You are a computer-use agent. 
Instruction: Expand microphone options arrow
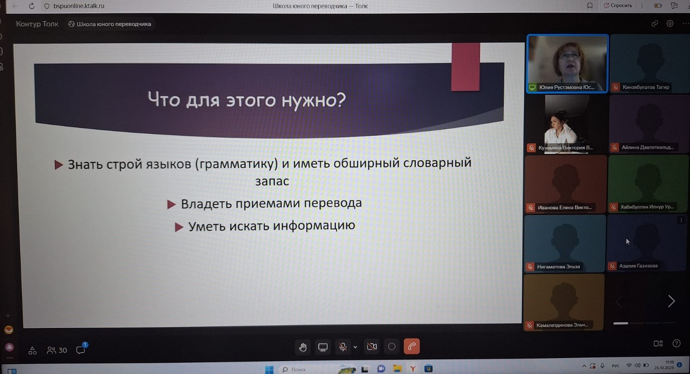point(355,347)
